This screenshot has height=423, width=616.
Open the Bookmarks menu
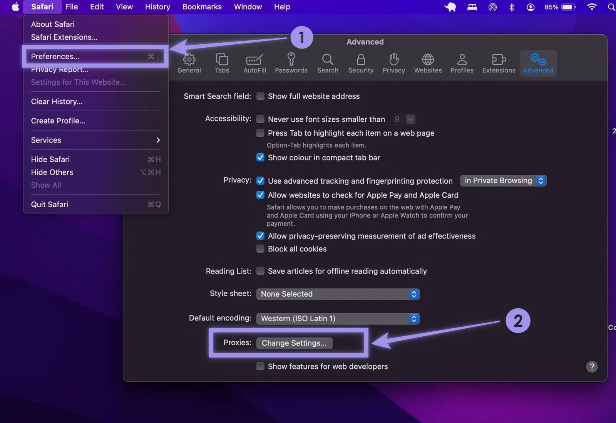[x=202, y=7]
